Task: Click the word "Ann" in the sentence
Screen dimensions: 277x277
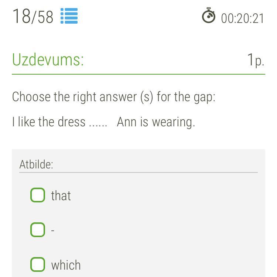Action: [127, 122]
